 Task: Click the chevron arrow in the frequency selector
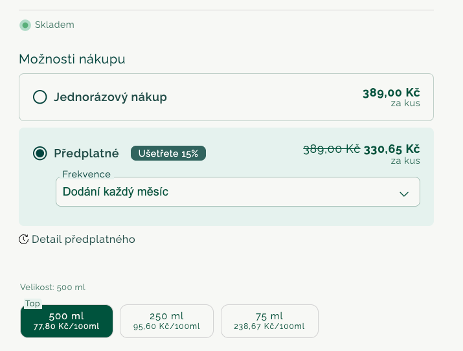[x=404, y=194]
